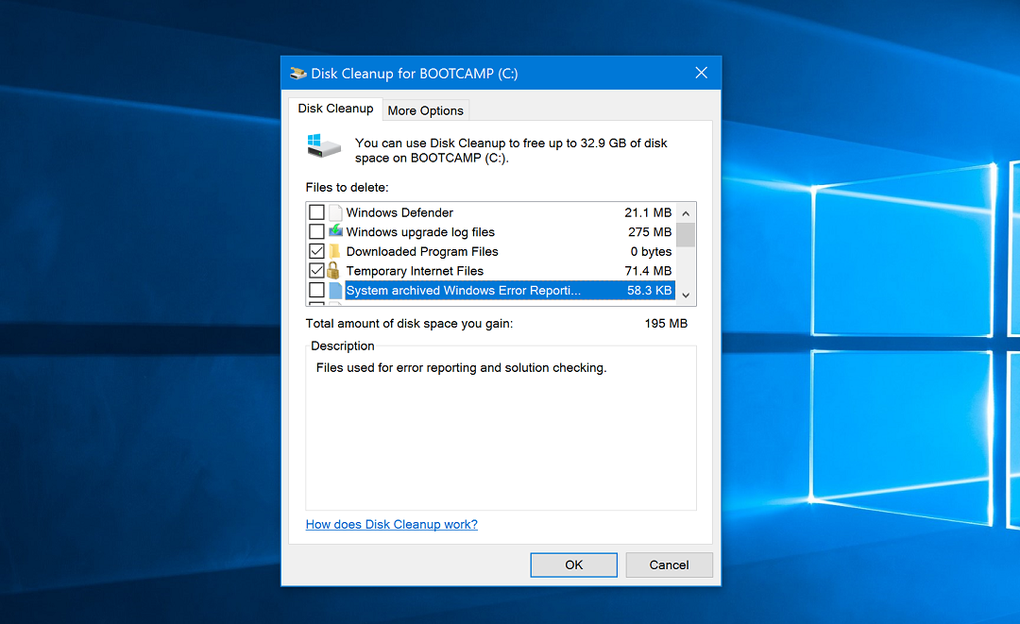The height and width of the screenshot is (624, 1020).
Task: Uncheck Downloaded Program Files
Action: [x=317, y=252]
